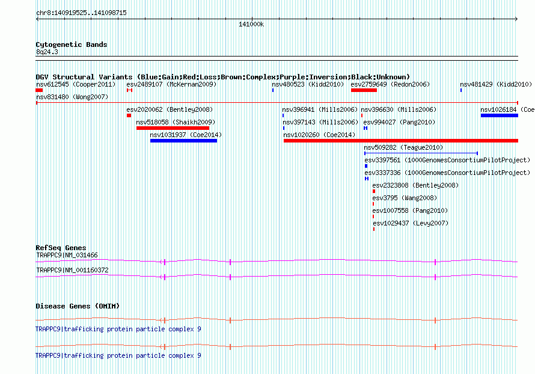This screenshot has height=374, width=535.
Task: Click the 141000k ruler label
Action: coord(251,25)
